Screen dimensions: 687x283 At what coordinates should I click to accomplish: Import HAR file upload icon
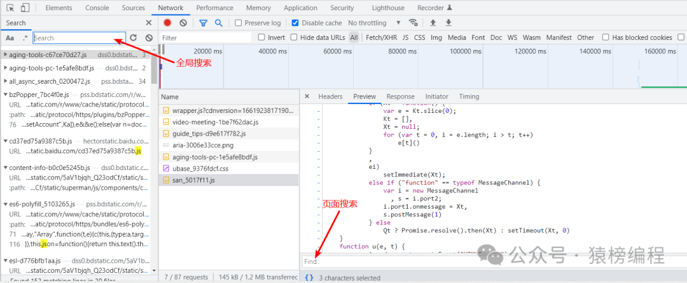click(433, 23)
